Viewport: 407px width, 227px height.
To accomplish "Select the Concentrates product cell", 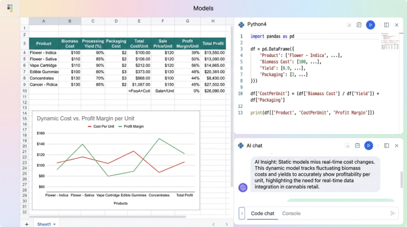I will click(44, 78).
